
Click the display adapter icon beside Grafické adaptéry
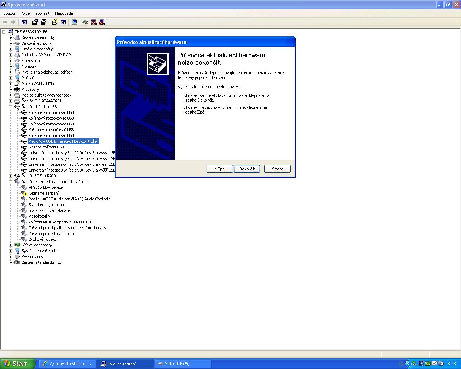click(x=17, y=49)
